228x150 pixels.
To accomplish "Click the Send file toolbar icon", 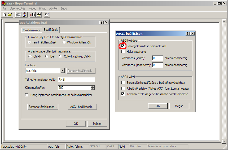I will (33, 15).
